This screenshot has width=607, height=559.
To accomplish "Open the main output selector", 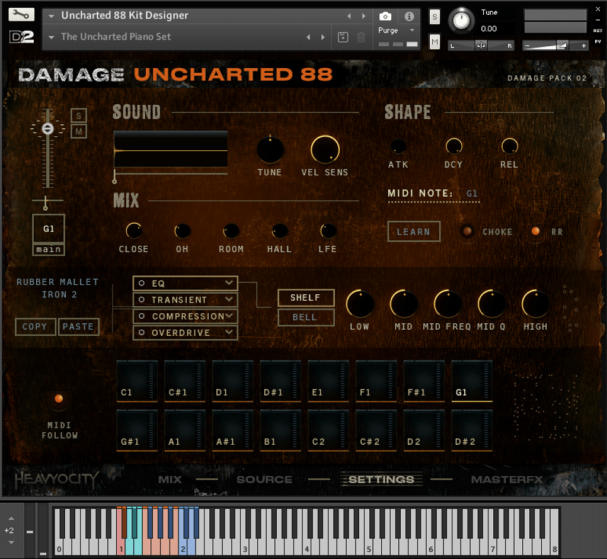I will 49,250.
